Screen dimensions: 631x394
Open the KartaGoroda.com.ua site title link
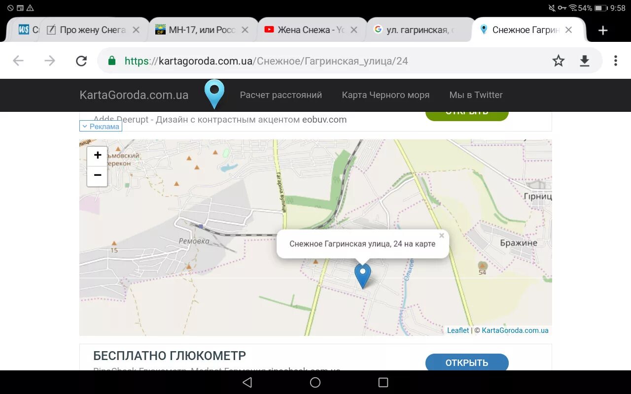(x=134, y=95)
